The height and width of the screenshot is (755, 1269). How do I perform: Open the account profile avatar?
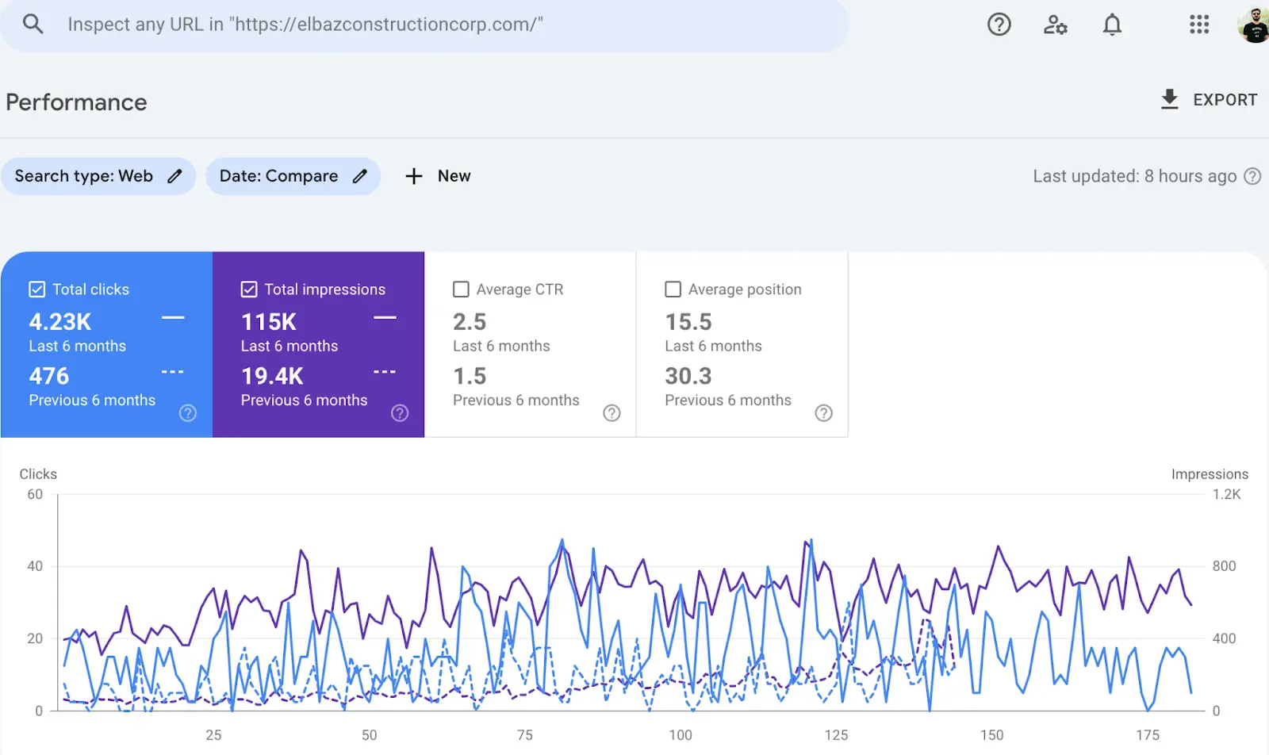1254,25
